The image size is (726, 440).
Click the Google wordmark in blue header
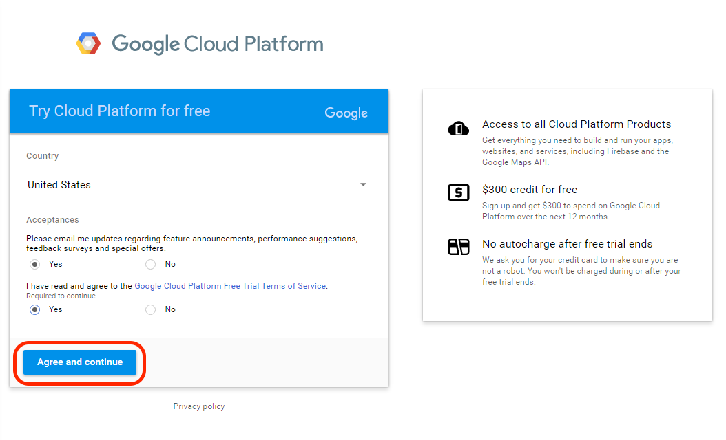(x=346, y=113)
